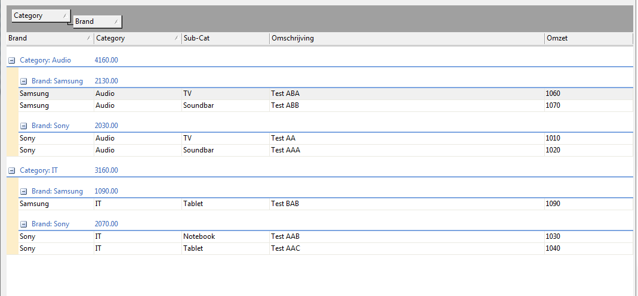Collapse Brand: Samsung group under IT
638x296 pixels.
pos(24,191)
